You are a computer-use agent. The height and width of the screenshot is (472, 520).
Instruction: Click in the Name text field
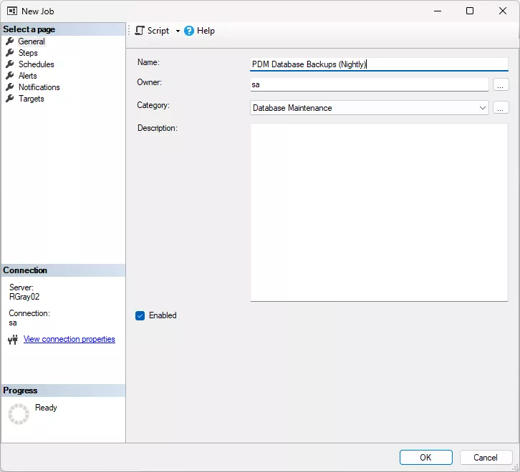pos(379,64)
